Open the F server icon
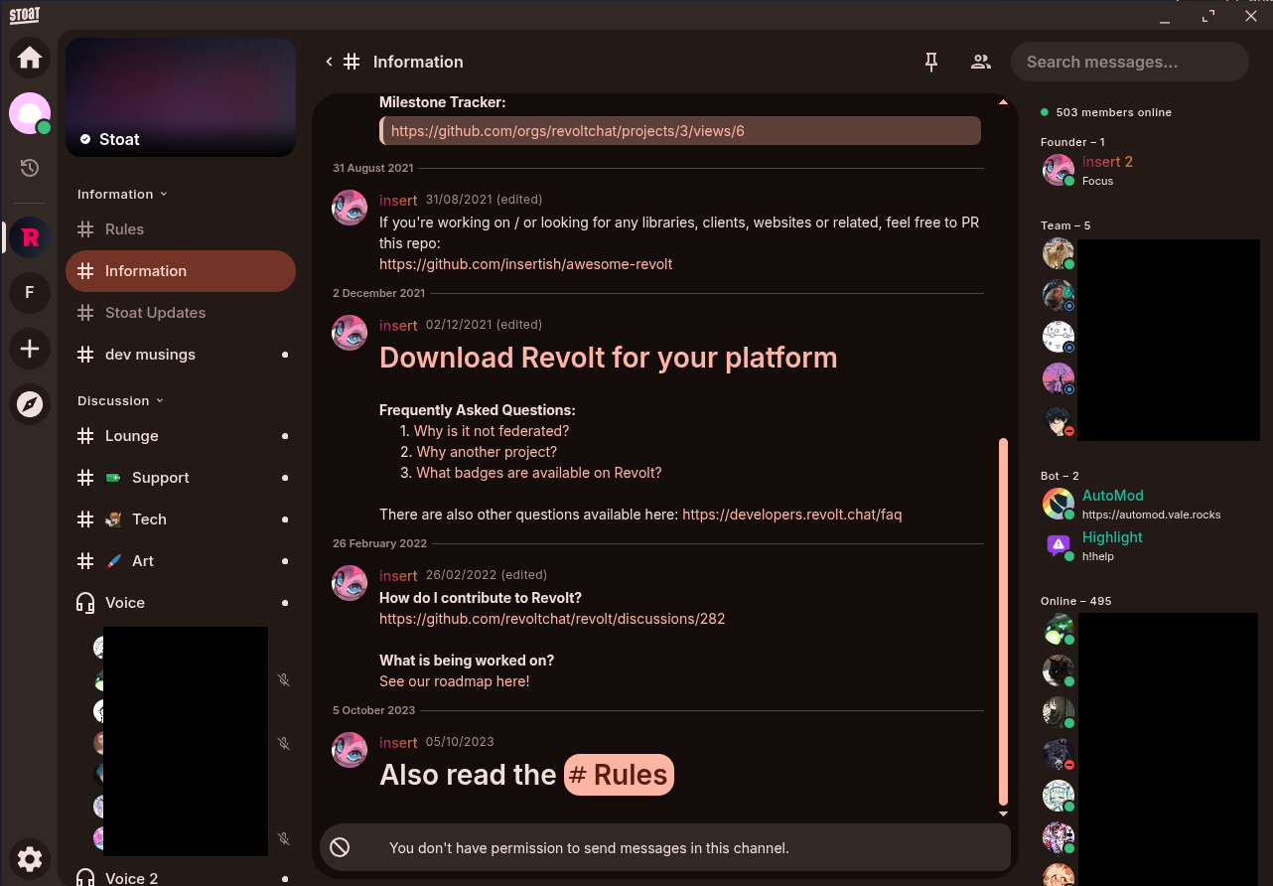1273x886 pixels. tap(30, 293)
